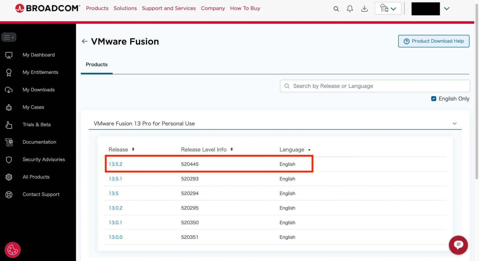The image size is (479, 261).
Task: Click release level value 520293
Action: click(x=190, y=179)
